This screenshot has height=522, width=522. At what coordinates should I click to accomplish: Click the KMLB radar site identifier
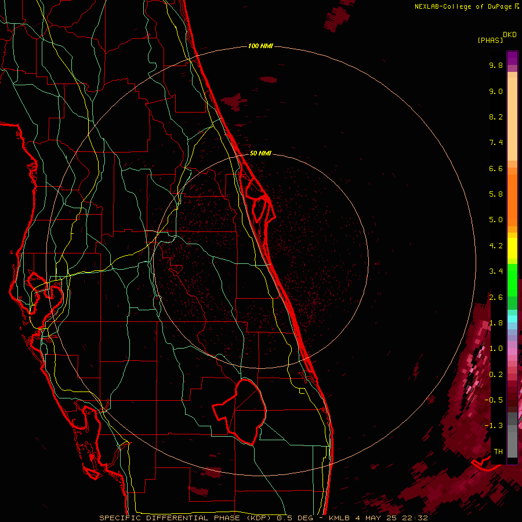[x=339, y=518]
